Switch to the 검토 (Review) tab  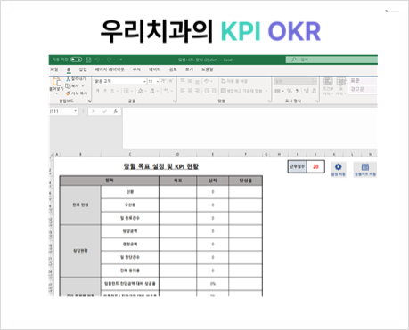coord(173,69)
